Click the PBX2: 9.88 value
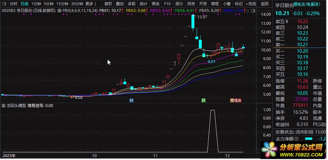This screenshot has height=160, width=328. click(x=136, y=11)
